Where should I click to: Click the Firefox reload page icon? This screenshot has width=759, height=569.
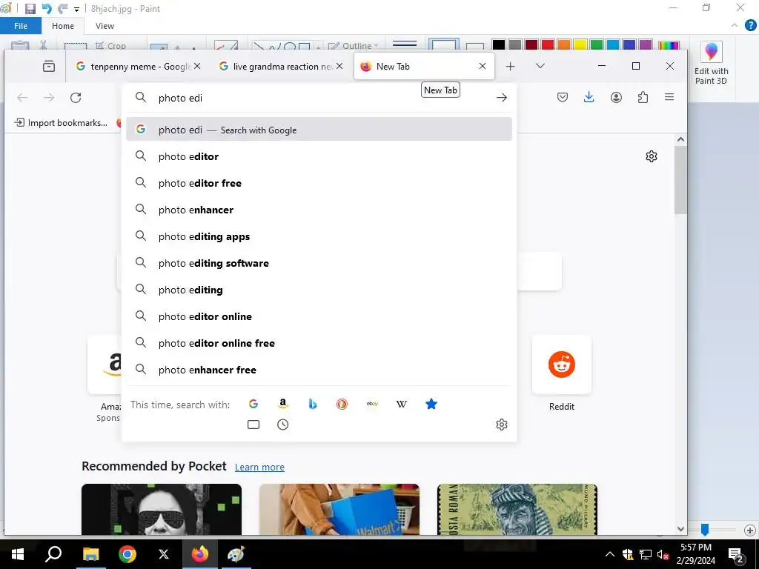(x=76, y=98)
